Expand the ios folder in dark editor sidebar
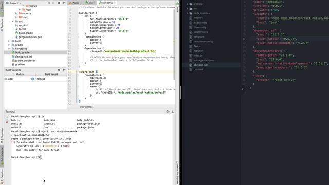Viewport: 329px width, 185px height. 188,9
